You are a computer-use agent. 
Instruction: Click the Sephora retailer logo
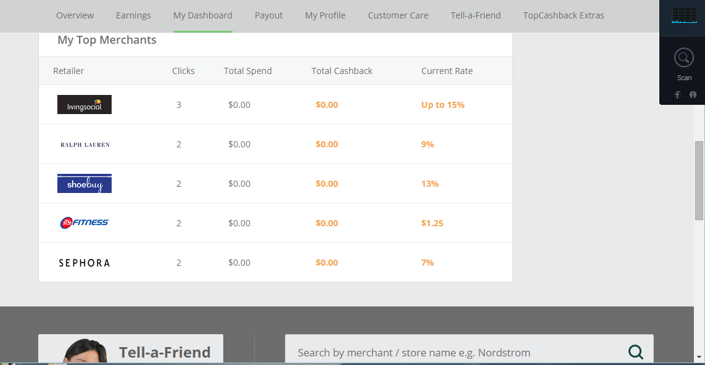tap(85, 263)
